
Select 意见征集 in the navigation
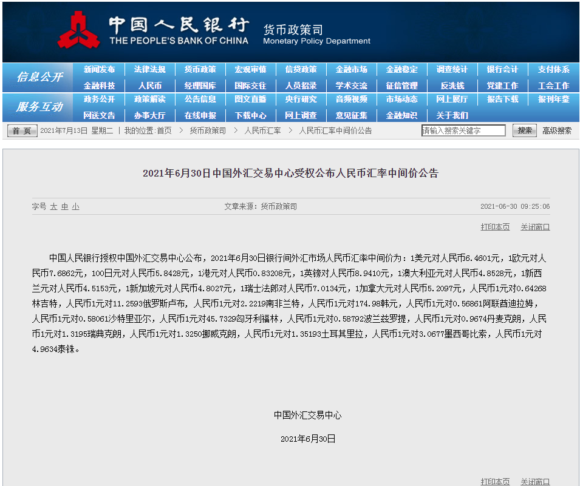pos(352,116)
